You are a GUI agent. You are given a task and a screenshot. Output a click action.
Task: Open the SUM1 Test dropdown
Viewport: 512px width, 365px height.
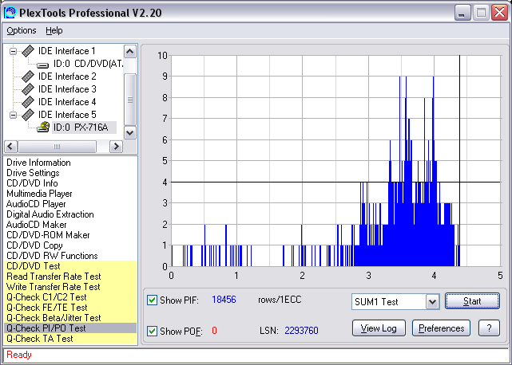point(433,302)
